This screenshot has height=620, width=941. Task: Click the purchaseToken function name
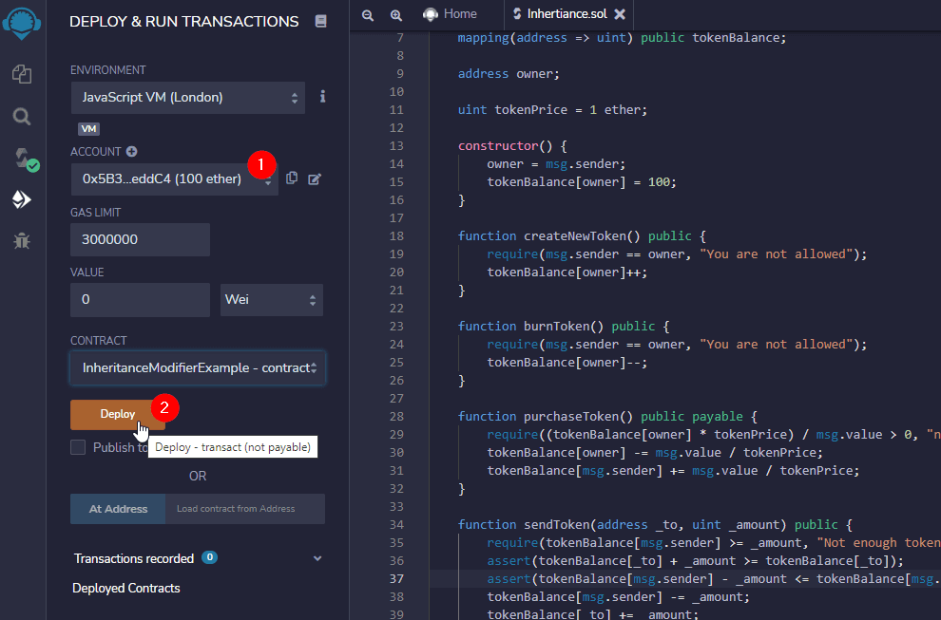(571, 417)
